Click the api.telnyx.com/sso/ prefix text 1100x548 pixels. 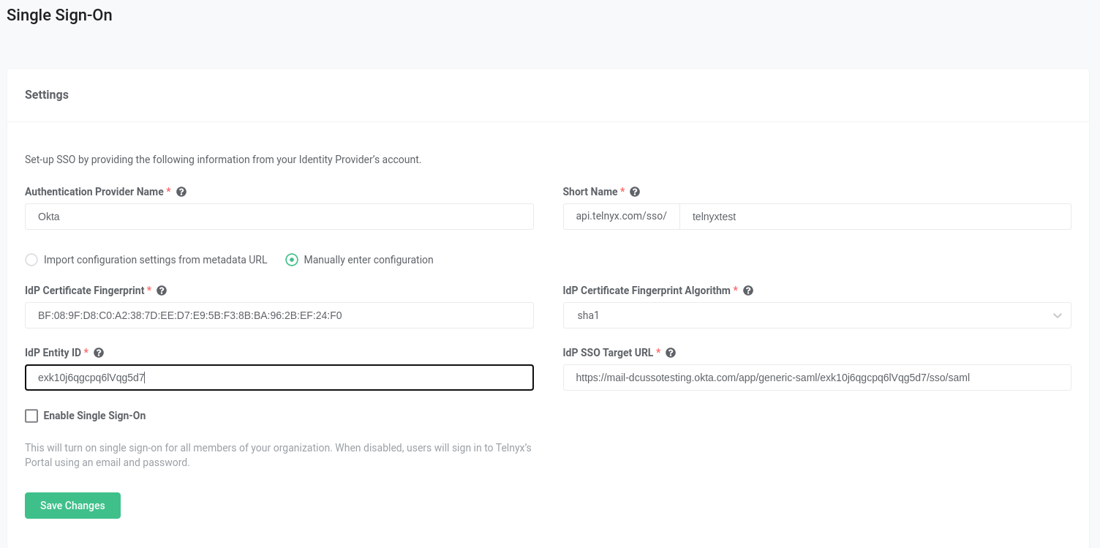622,217
